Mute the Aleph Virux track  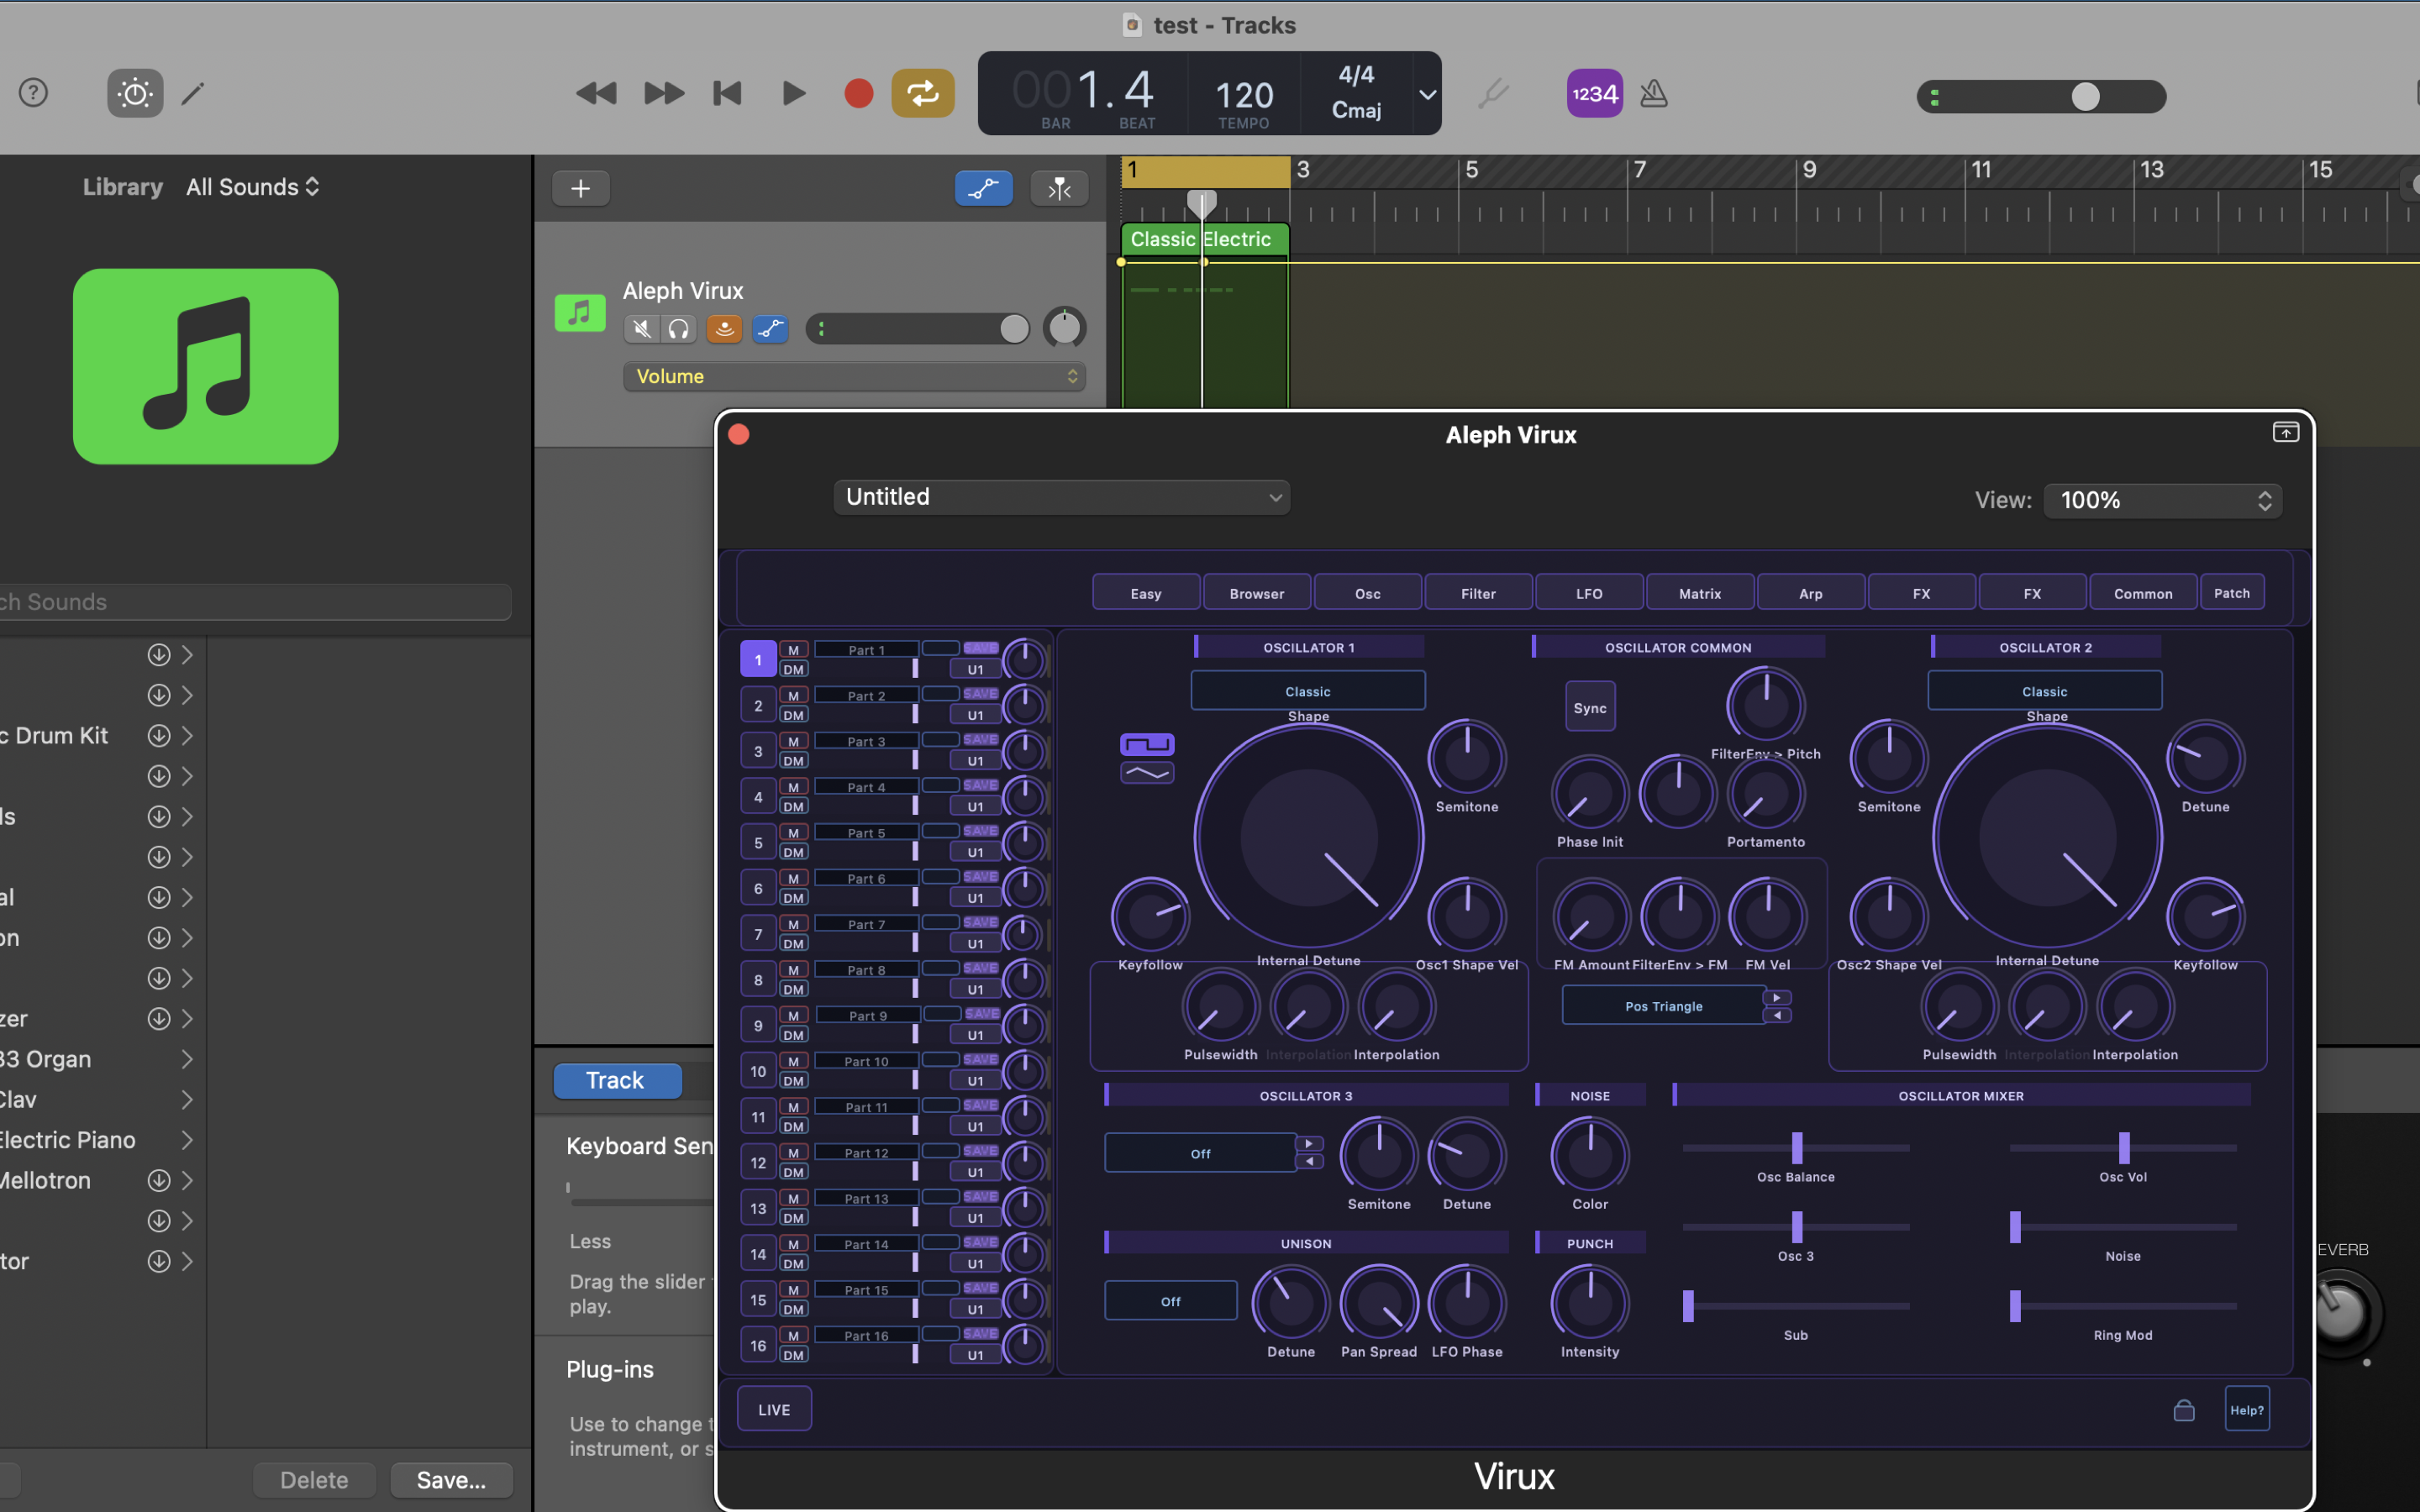[641, 329]
